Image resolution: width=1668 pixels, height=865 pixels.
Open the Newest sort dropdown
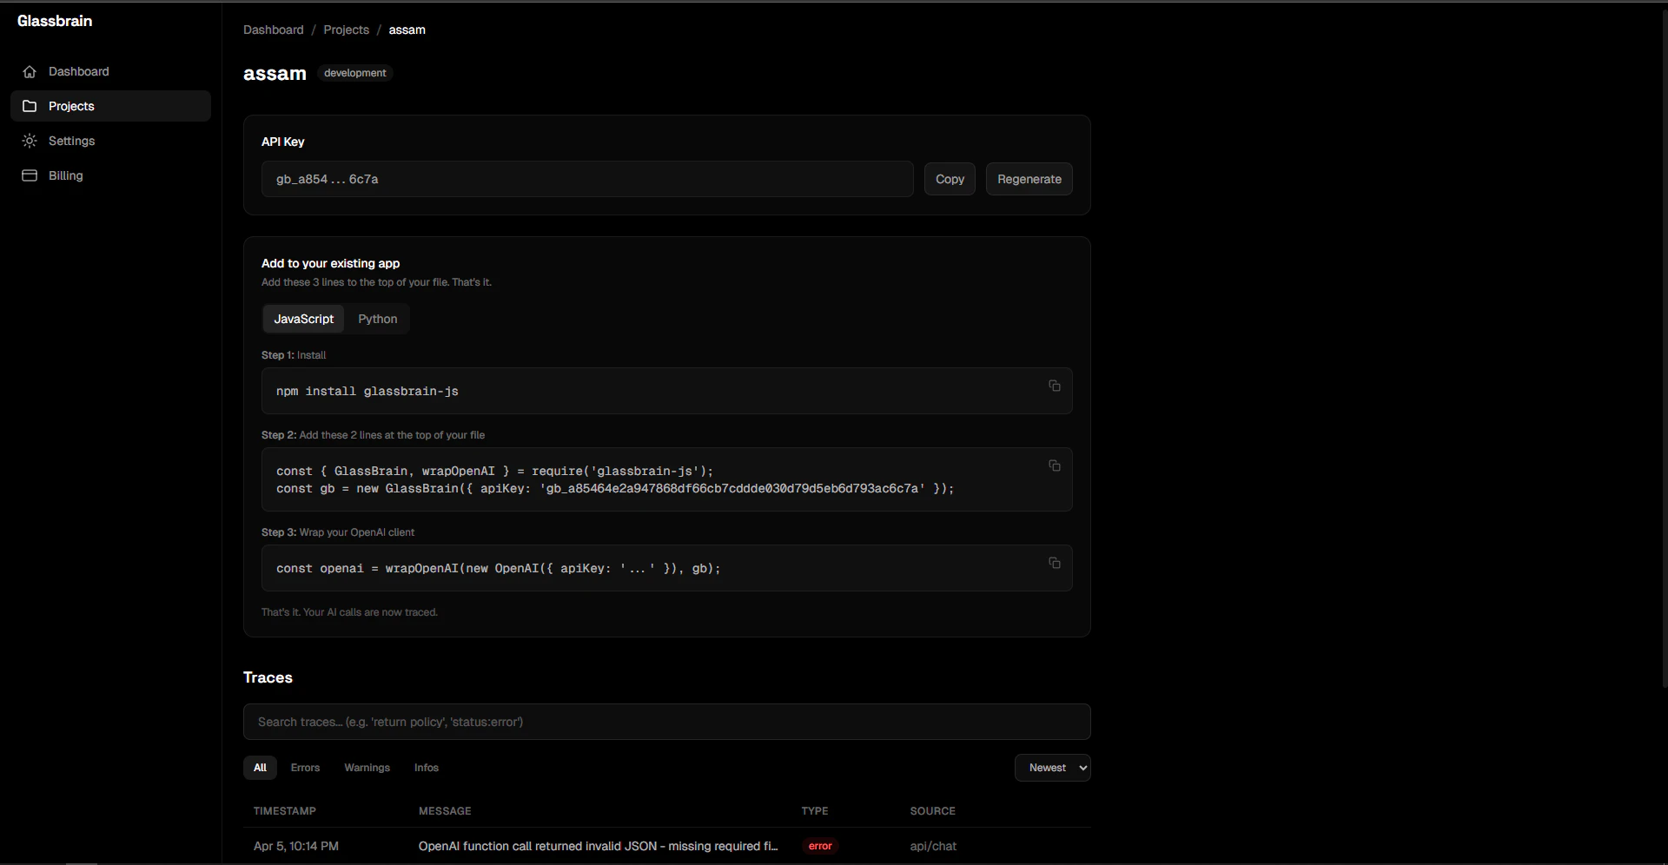click(x=1052, y=768)
